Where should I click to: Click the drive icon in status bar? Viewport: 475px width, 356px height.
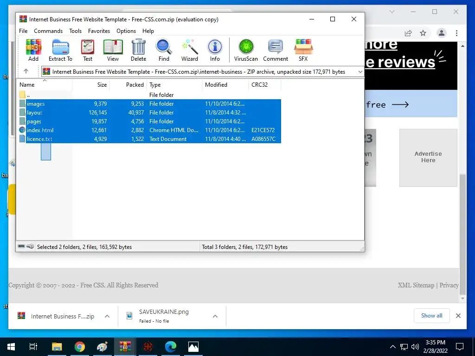21,247
